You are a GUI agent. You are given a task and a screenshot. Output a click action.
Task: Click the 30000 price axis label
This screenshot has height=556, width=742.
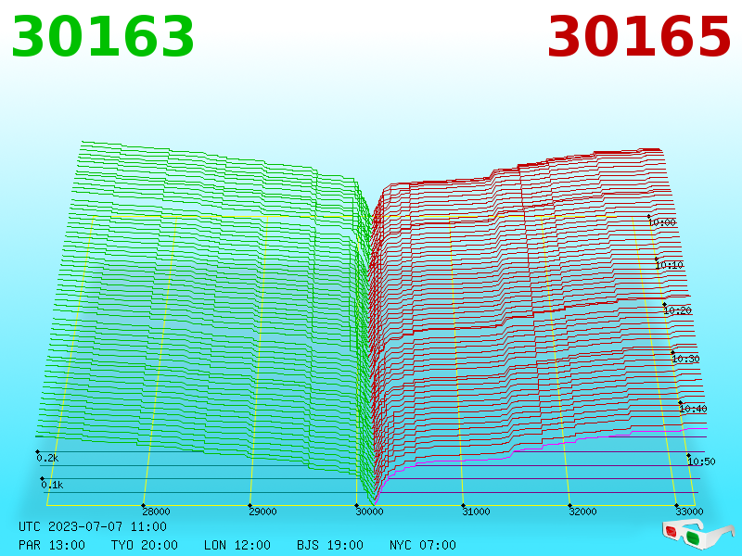pyautogui.click(x=369, y=512)
